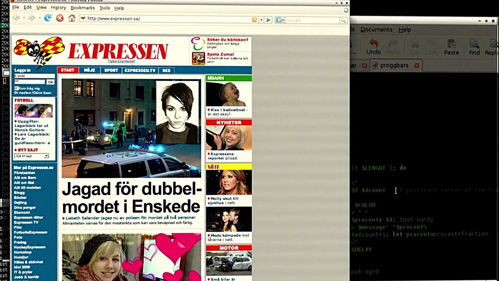Open the editor's Help menu
This screenshot has height=281, width=499.
[x=405, y=30]
